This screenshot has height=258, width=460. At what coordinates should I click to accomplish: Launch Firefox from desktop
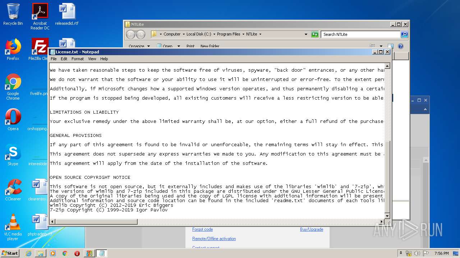13,49
